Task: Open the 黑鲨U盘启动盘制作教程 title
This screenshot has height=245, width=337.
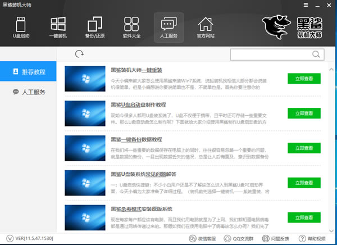Action: 138,105
